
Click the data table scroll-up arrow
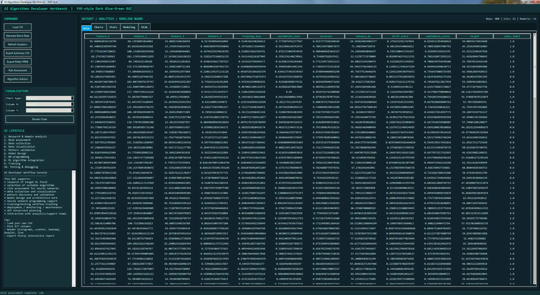534,34
